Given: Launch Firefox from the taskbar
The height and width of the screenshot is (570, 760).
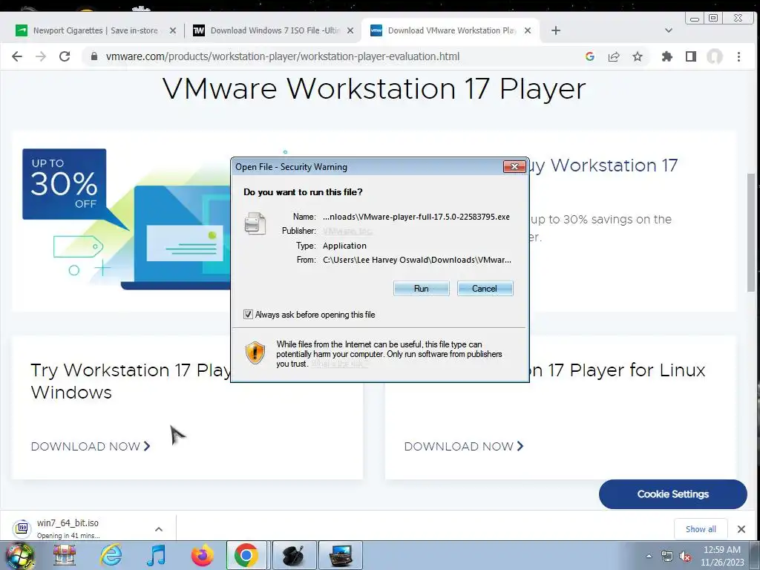Looking at the screenshot, I should (x=202, y=555).
